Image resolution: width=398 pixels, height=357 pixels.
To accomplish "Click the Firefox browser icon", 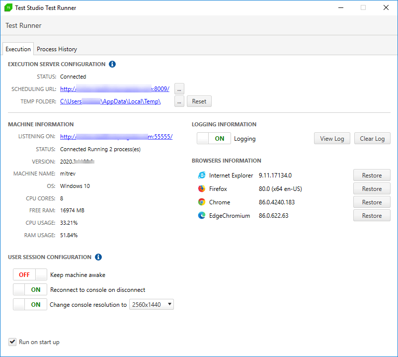I will coord(202,188).
